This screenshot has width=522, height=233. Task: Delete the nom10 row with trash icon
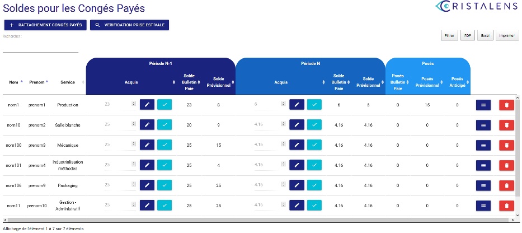click(506, 125)
